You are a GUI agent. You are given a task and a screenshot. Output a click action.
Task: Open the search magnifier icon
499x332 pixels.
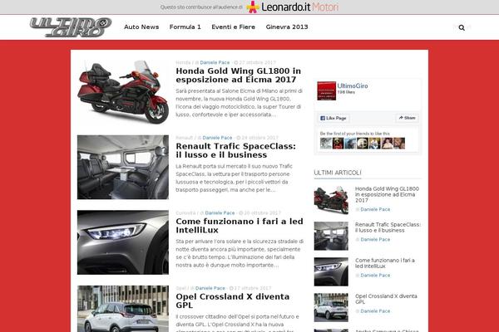462,27
